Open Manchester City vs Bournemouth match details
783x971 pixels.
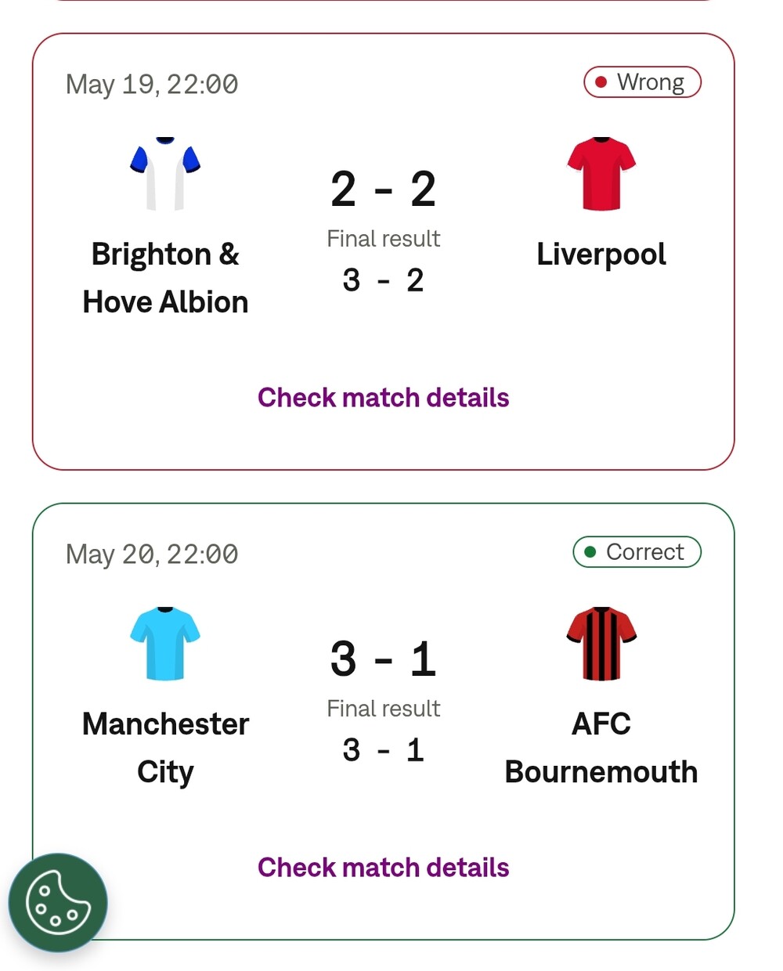[x=384, y=868]
